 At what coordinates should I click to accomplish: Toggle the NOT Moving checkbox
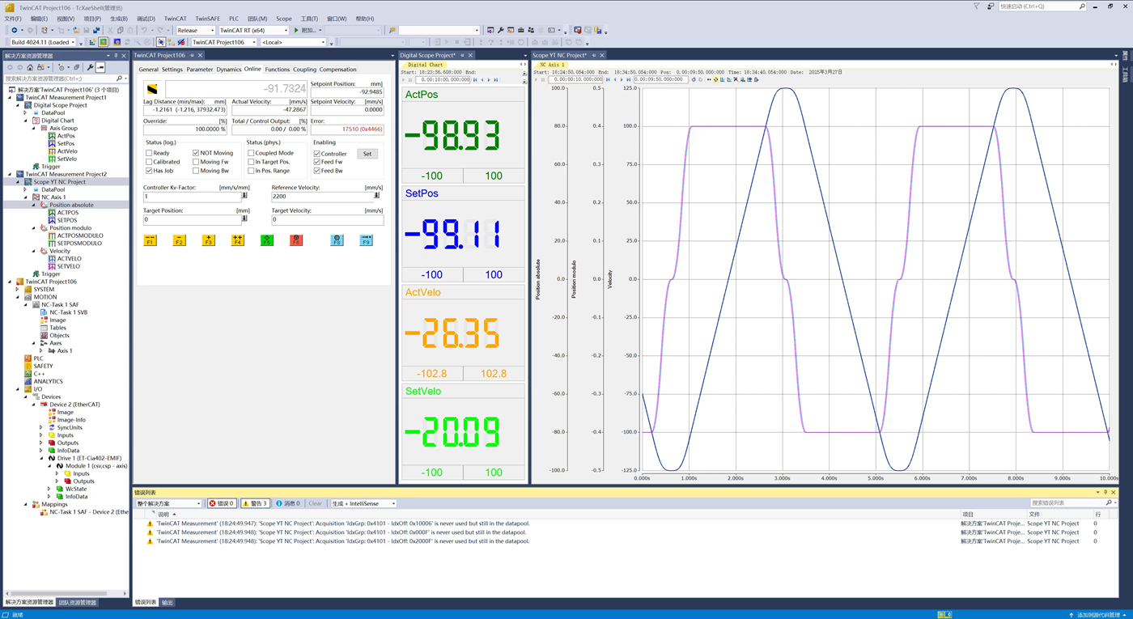pyautogui.click(x=196, y=153)
